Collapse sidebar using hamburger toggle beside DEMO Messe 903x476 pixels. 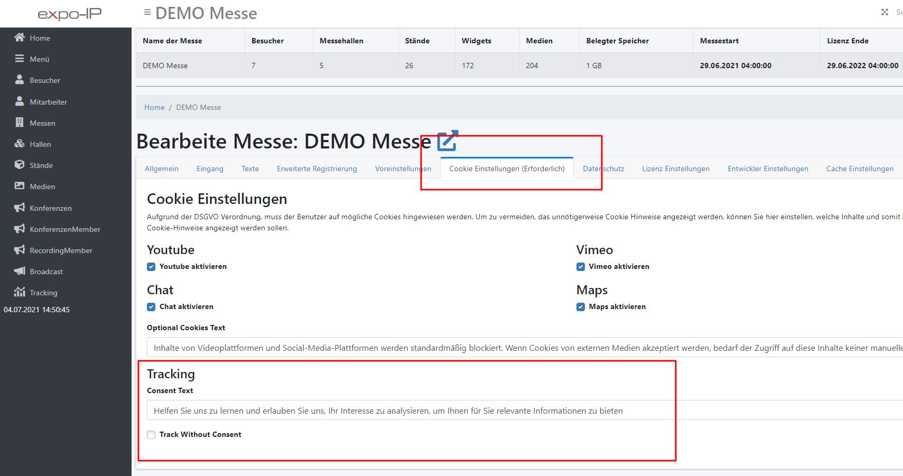147,12
